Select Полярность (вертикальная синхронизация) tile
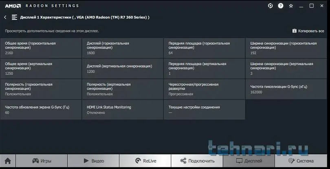The width and height of the screenshot is (330, 169). (123, 89)
